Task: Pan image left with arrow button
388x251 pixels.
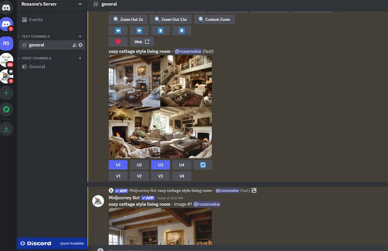Action: coord(118,31)
